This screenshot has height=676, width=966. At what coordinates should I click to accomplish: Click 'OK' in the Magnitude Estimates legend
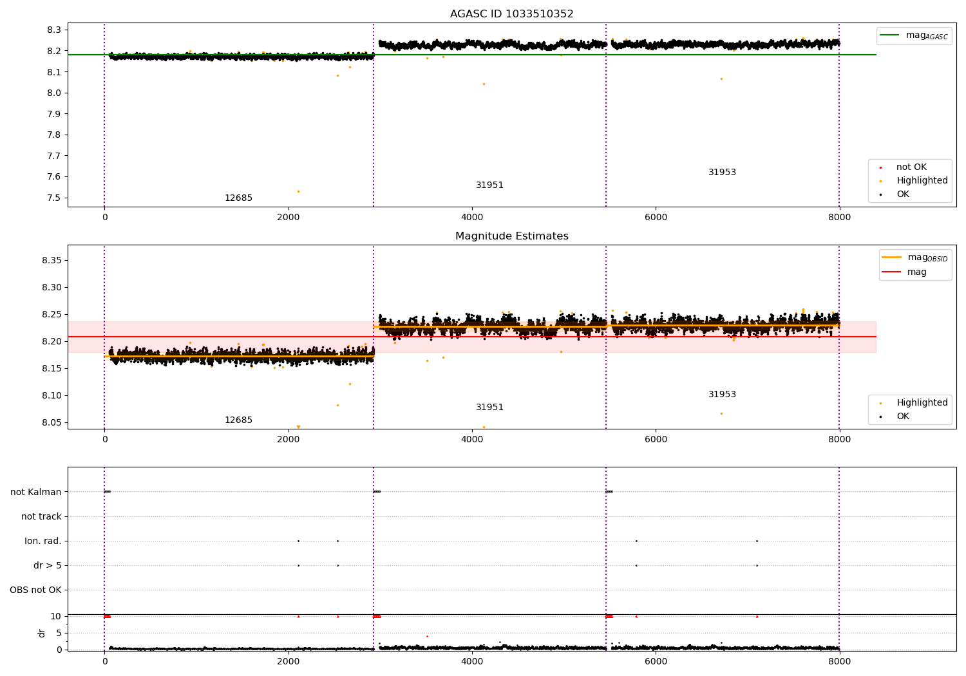click(x=902, y=417)
